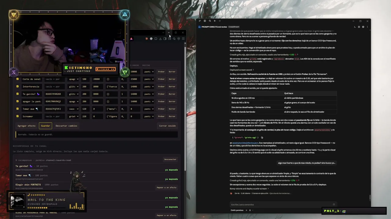Uncheck the Interferencia row checkbox
Screen dimensions: 391x219
(17, 86)
